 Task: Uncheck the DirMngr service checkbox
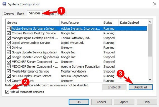[9, 48]
